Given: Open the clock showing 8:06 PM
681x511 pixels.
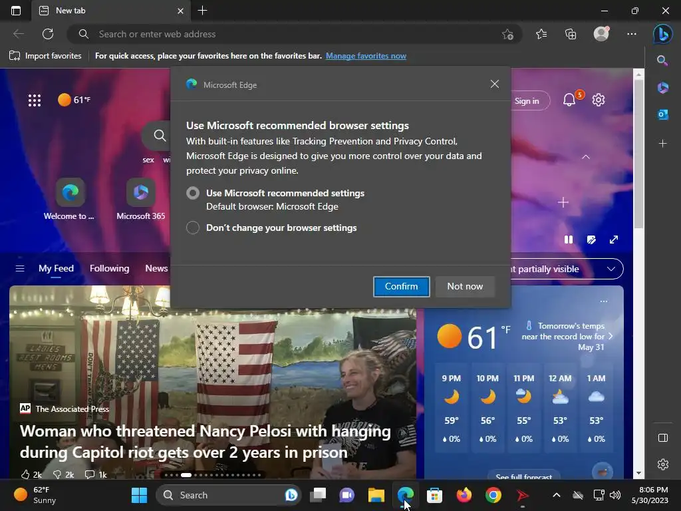Looking at the screenshot, I should tap(650, 495).
